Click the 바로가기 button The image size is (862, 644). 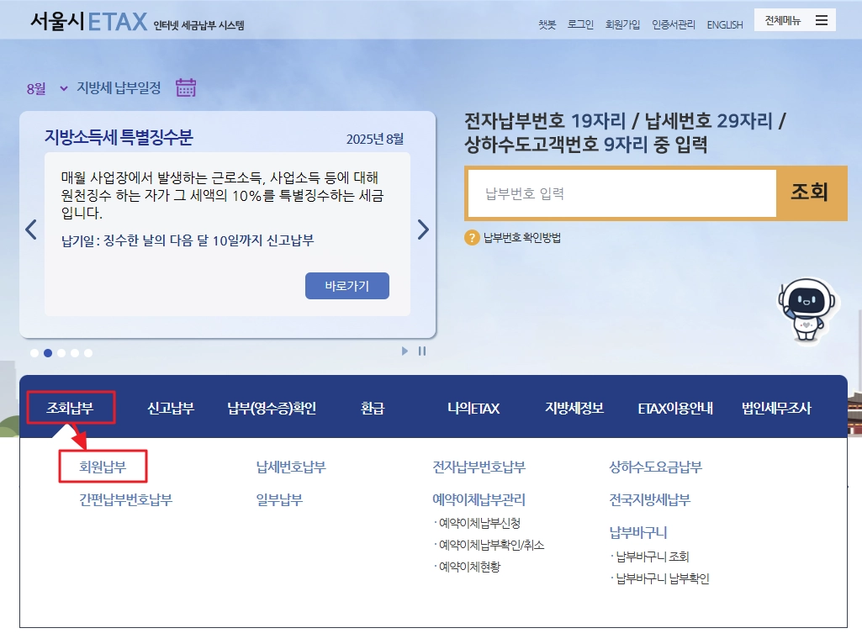coord(346,286)
